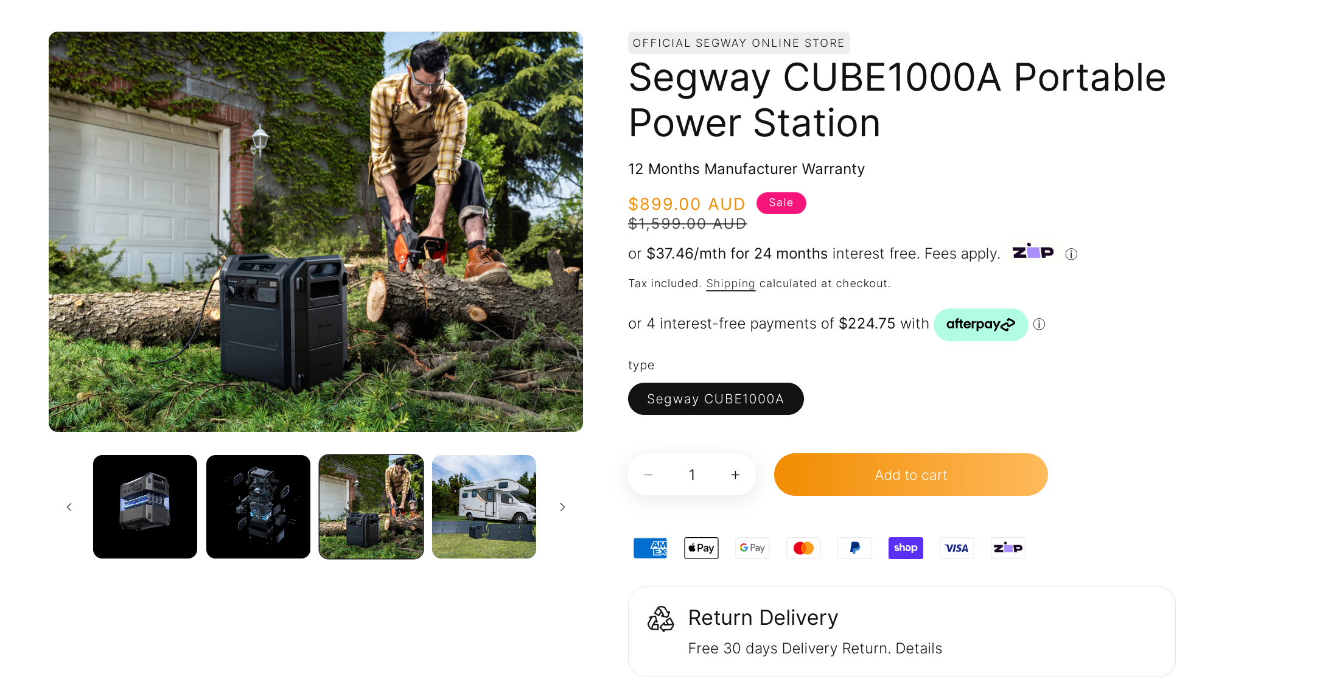The height and width of the screenshot is (696, 1317).
Task: Add the power station to cart
Action: pos(910,475)
